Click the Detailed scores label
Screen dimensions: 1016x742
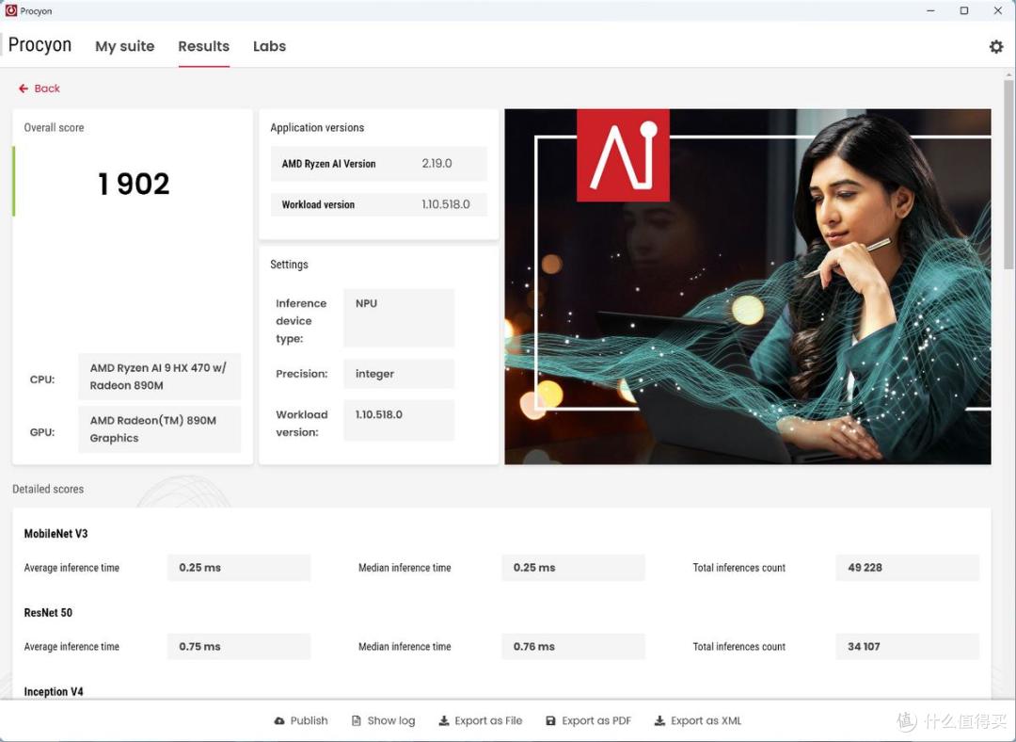coord(48,489)
